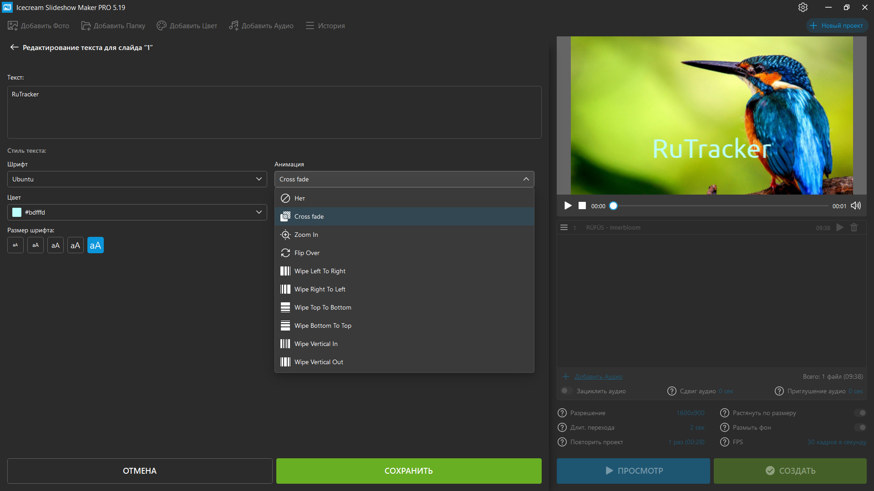Open the settings gear in title bar

[803, 7]
